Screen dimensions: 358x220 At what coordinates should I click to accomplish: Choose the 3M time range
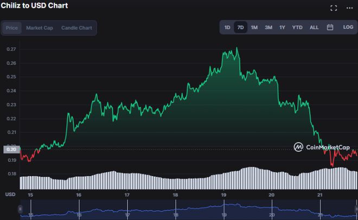(268, 27)
